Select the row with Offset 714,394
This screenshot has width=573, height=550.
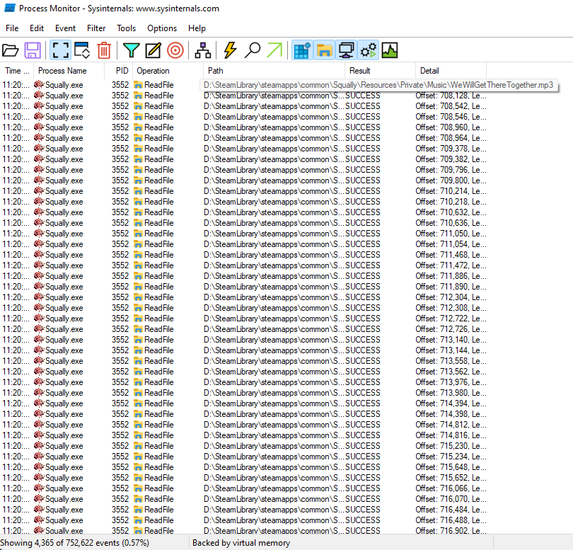[244, 403]
